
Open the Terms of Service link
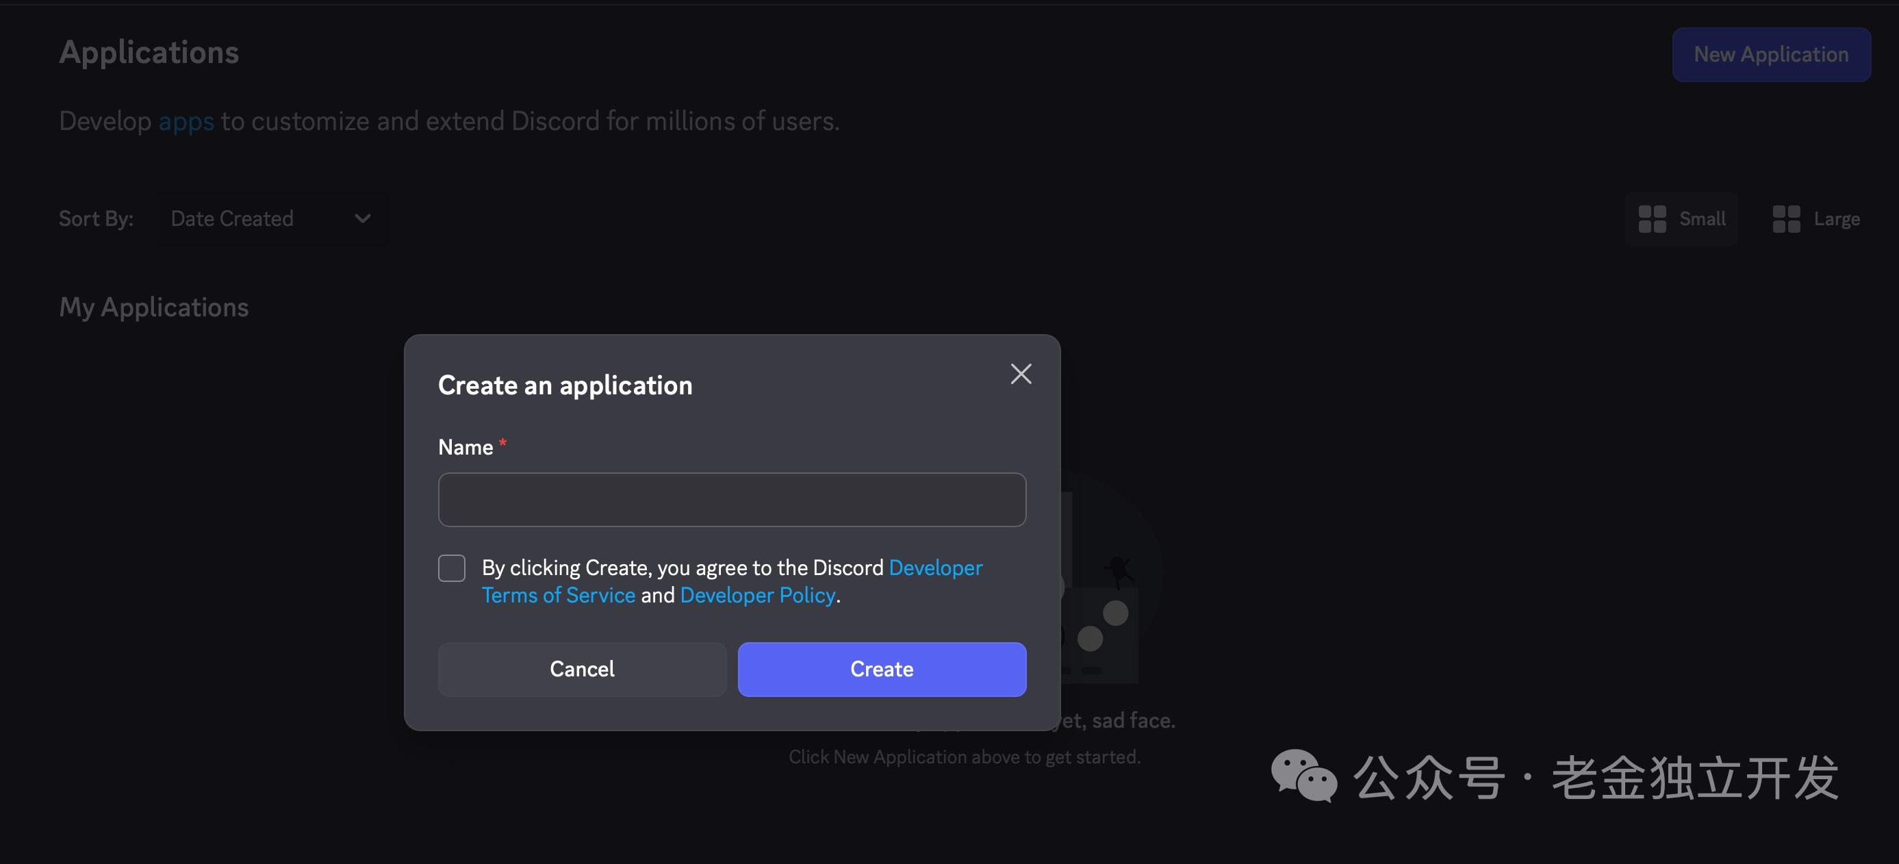(x=558, y=595)
